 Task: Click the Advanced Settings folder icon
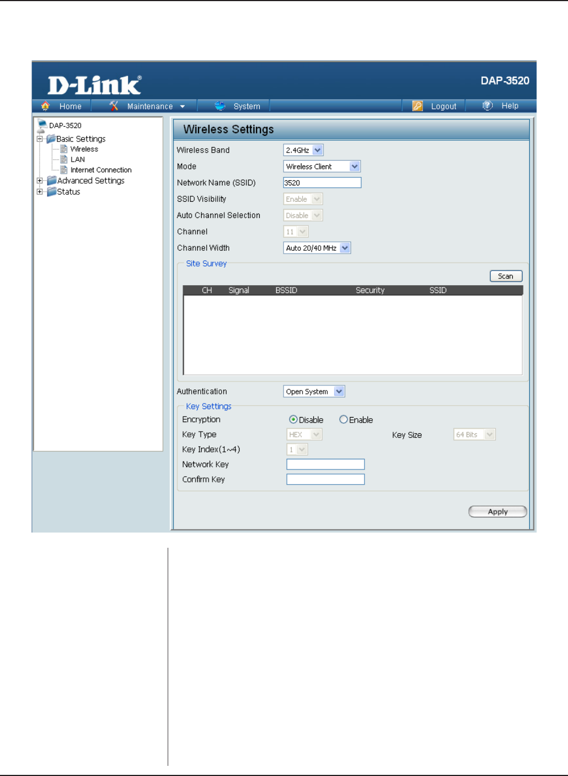(x=52, y=180)
